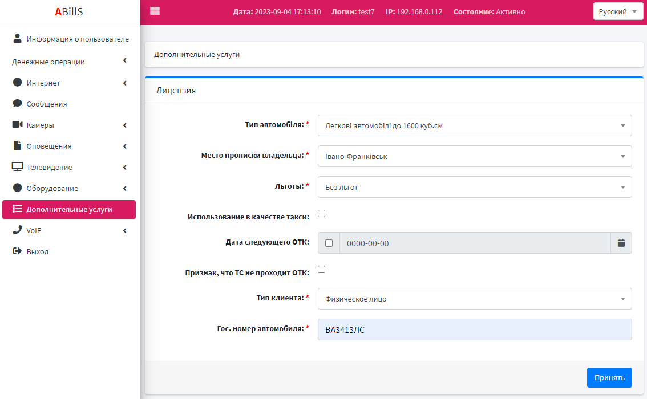The height and width of the screenshot is (399, 647).
Task: Click the Гос. номер автомобиля input field
Action: coord(475,329)
